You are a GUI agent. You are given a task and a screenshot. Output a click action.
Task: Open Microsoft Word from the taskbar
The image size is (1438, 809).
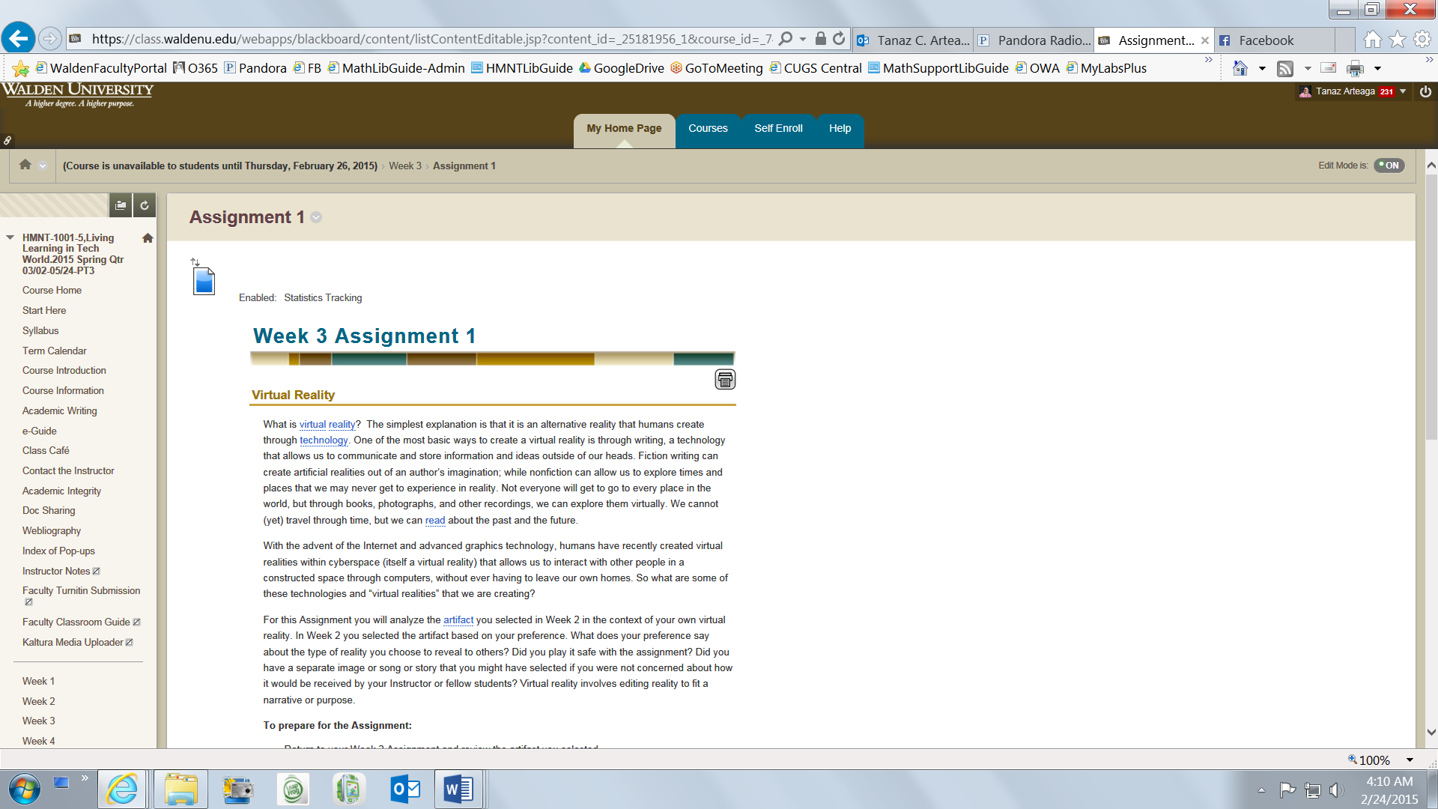tap(458, 789)
